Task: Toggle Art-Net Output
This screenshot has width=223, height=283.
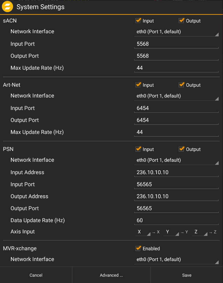Action: pyautogui.click(x=181, y=85)
